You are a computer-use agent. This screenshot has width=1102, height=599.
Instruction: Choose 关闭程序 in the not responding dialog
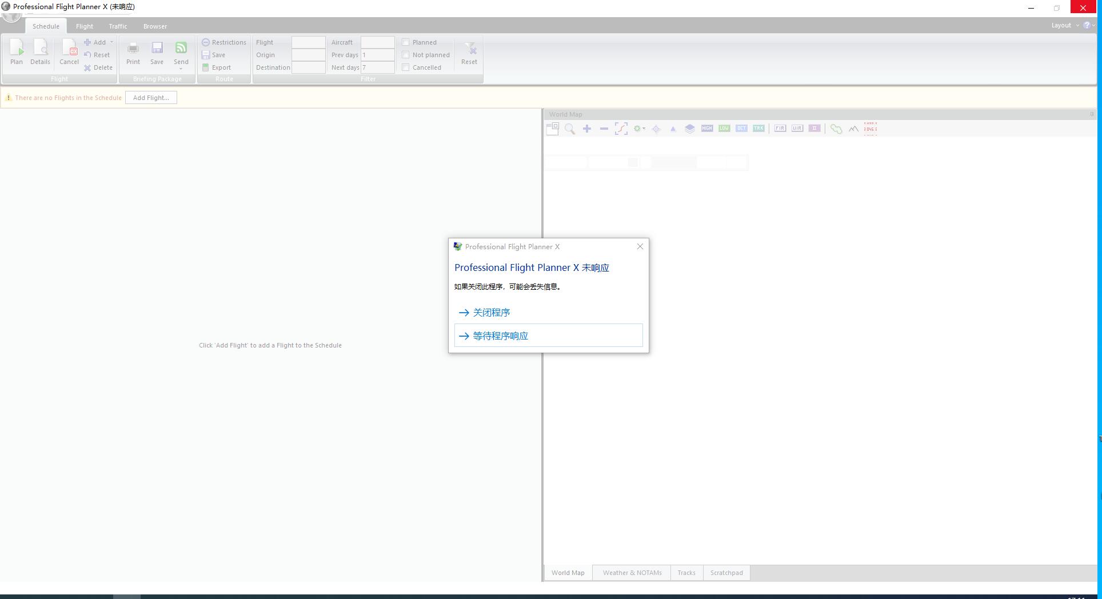[548, 313]
